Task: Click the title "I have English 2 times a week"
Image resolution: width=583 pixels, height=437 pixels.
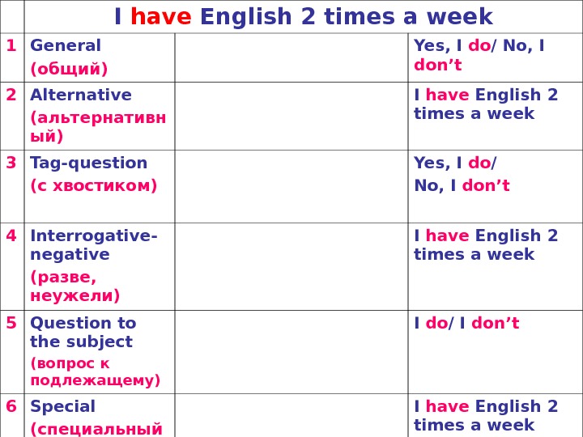Action: pos(303,17)
